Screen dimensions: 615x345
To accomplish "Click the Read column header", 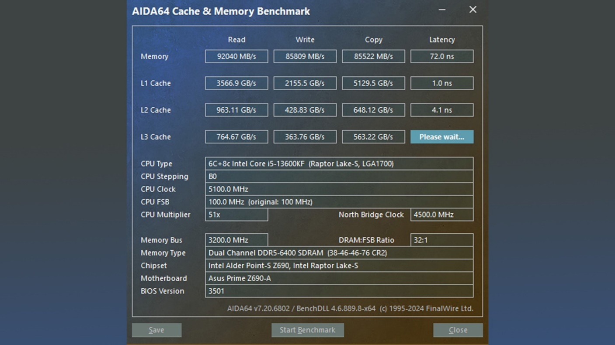I will (236, 40).
